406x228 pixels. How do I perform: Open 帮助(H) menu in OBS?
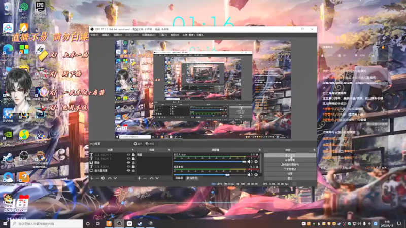click(x=175, y=35)
